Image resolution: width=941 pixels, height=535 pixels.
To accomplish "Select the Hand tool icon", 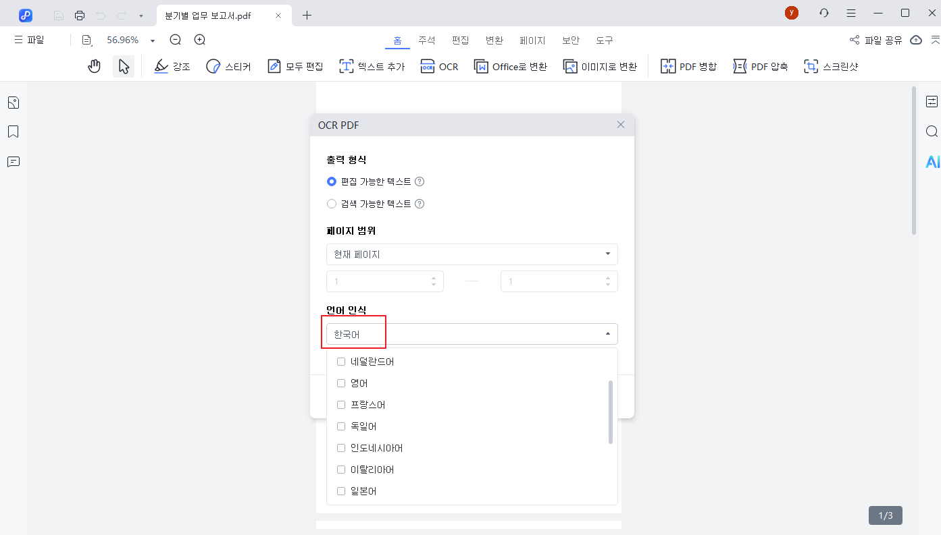I will (95, 66).
